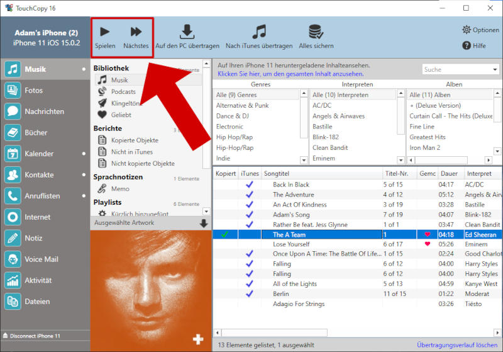Click Übertragungsverlauf löschen link
The width and height of the screenshot is (503, 352).
457,345
